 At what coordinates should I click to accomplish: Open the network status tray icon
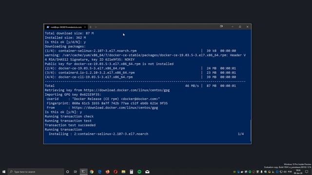[281, 172]
